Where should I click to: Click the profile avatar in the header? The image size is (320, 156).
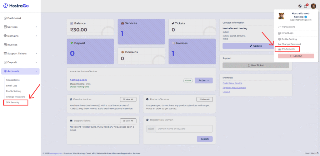pyautogui.click(x=313, y=6)
